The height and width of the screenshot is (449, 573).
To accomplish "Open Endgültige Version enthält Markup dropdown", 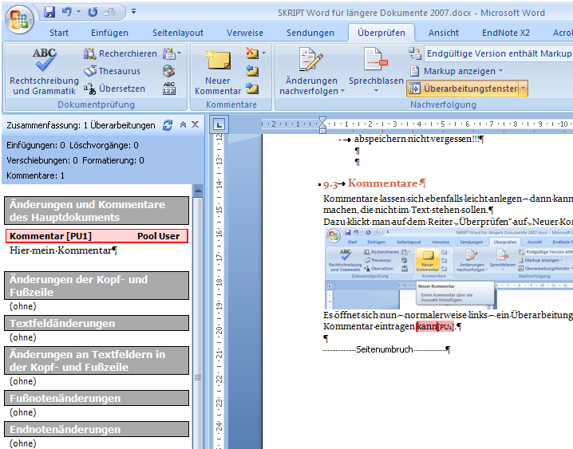I will [x=498, y=53].
